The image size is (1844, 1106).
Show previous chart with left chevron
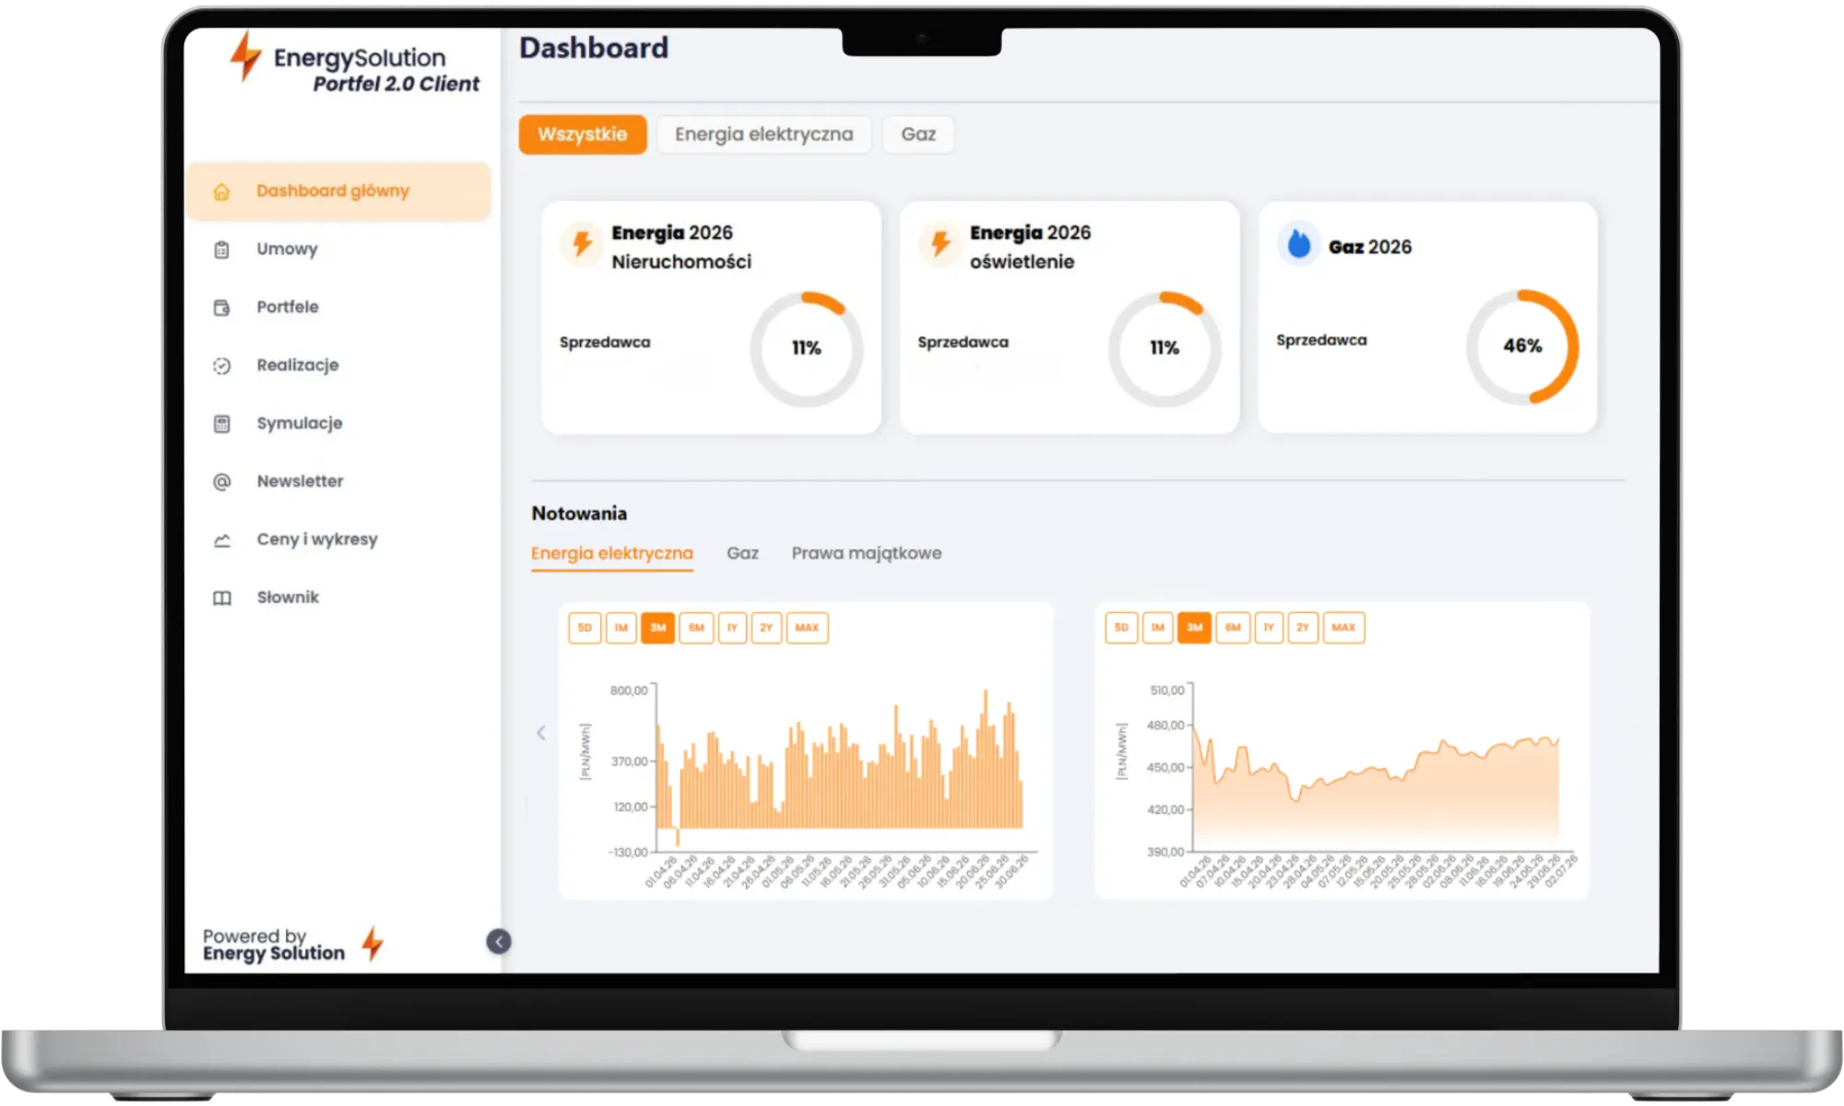pyautogui.click(x=541, y=733)
